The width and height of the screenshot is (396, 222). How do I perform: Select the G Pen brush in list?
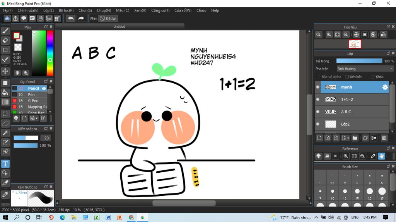pyautogui.click(x=29, y=101)
